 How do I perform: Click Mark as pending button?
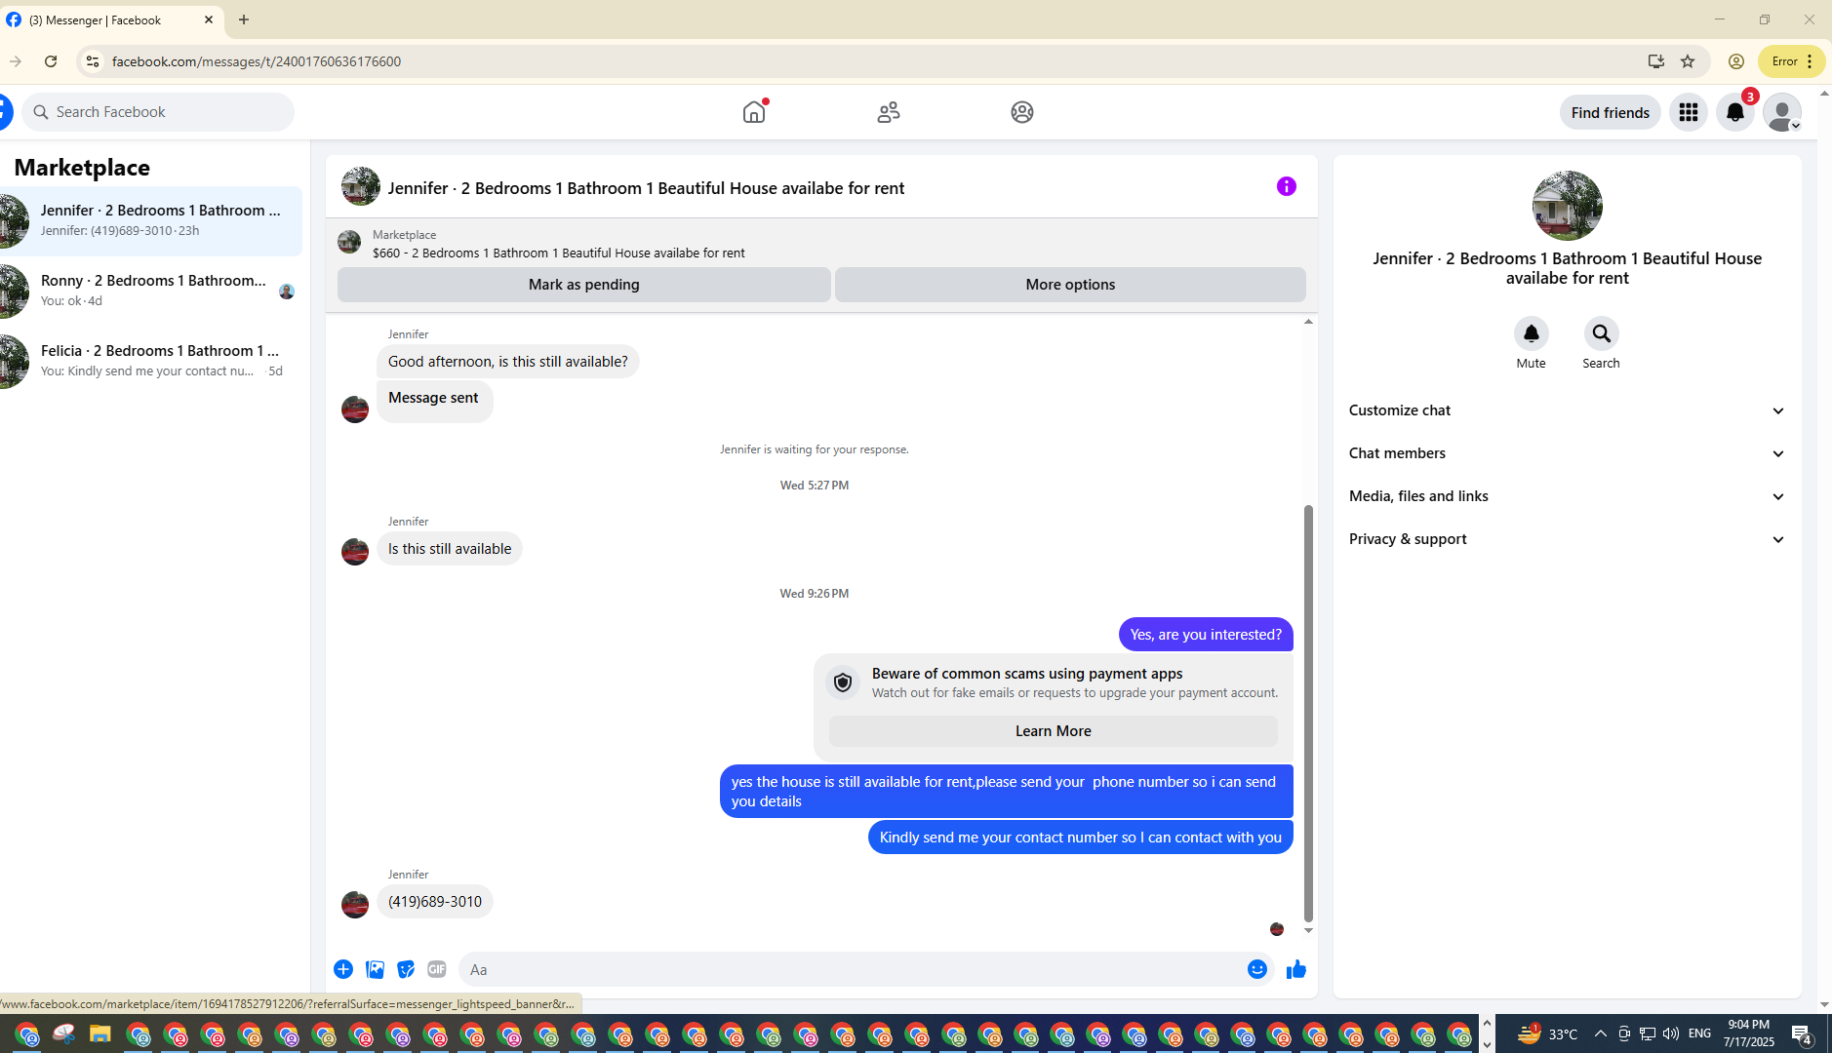(584, 285)
